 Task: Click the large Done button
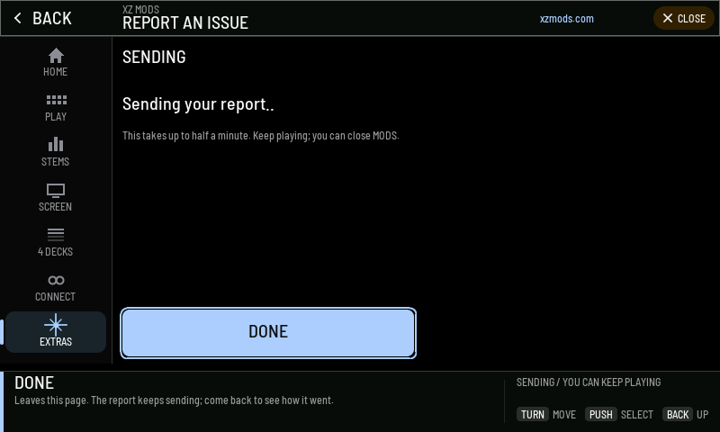268,333
